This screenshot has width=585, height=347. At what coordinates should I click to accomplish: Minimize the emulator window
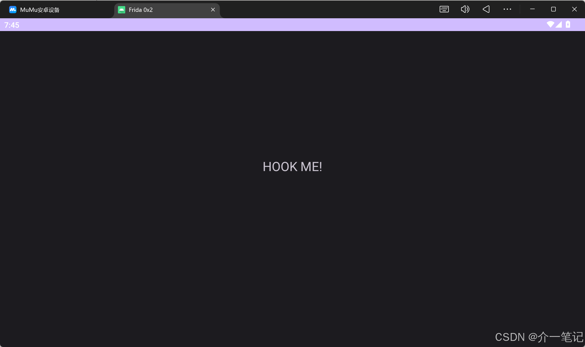pyautogui.click(x=532, y=9)
